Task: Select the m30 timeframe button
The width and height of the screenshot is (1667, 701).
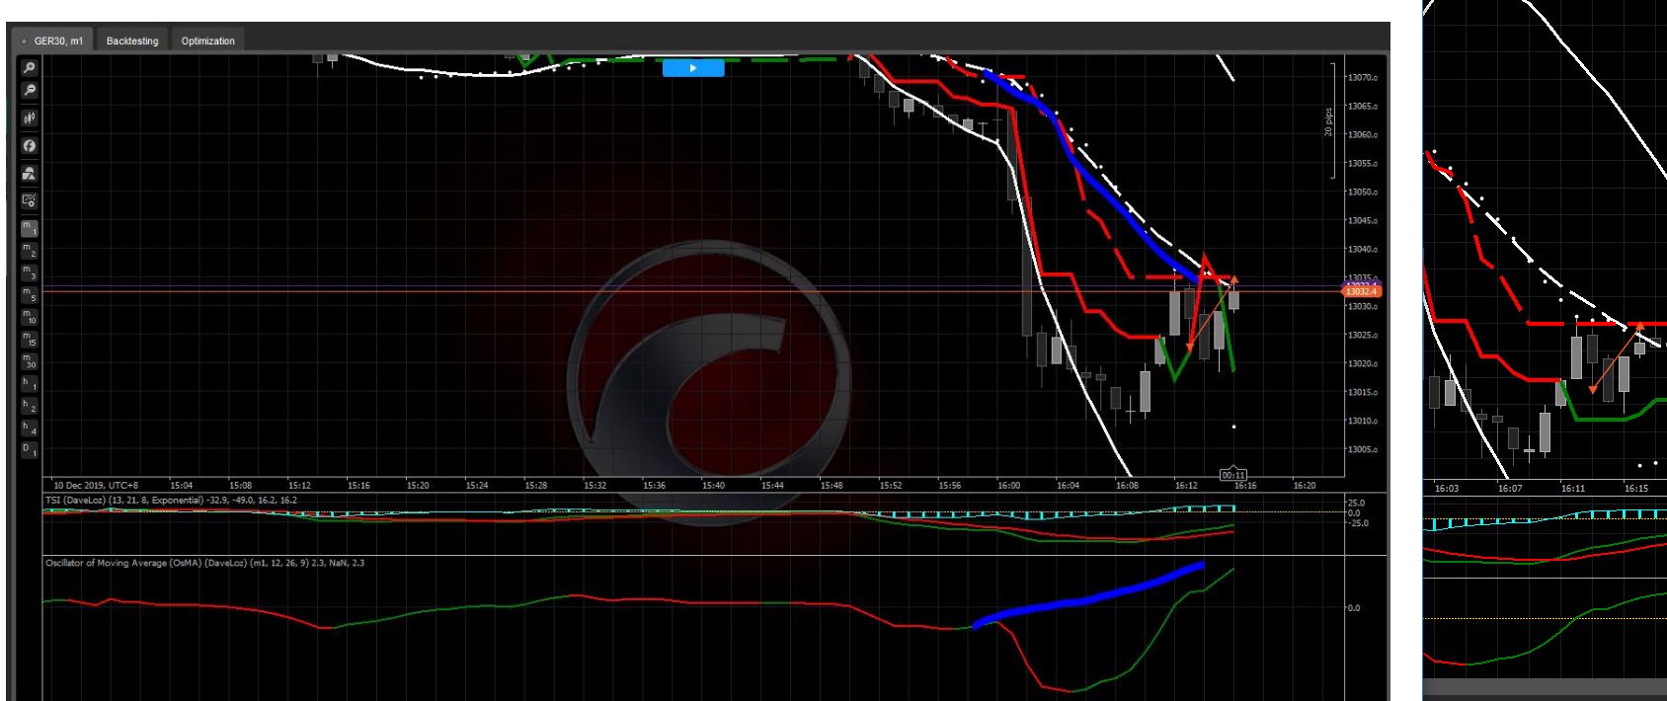Action: pos(30,361)
